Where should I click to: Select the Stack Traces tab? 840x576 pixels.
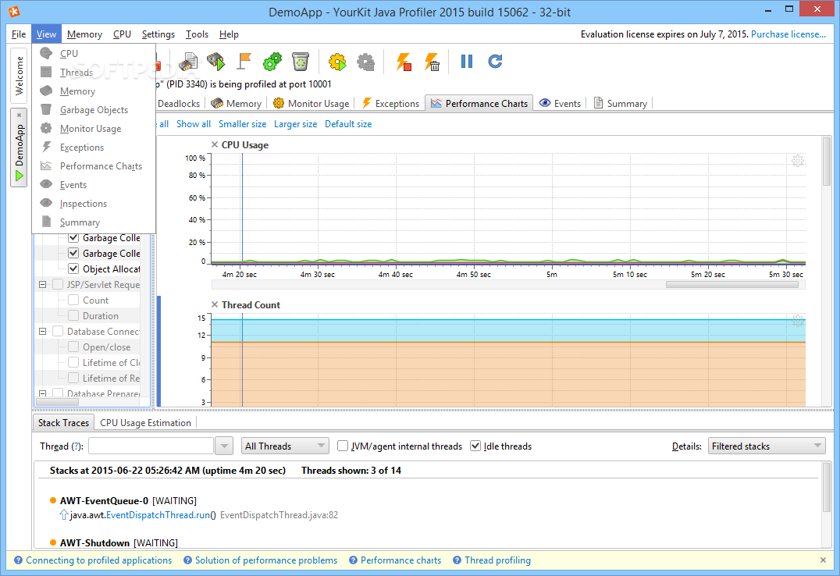point(63,423)
